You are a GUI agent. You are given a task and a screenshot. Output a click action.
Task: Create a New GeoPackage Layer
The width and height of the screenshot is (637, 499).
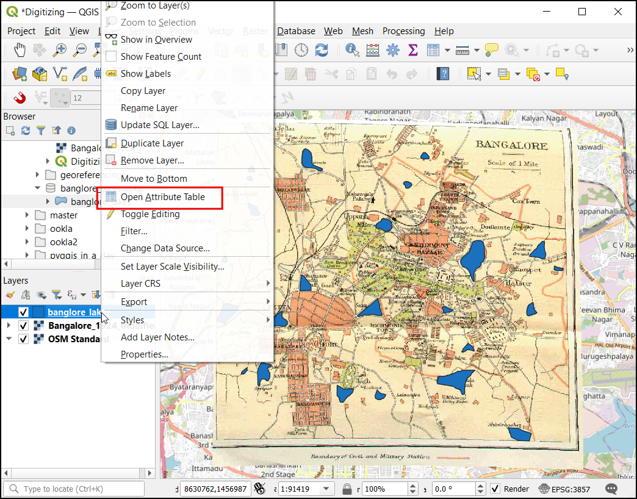tap(40, 74)
